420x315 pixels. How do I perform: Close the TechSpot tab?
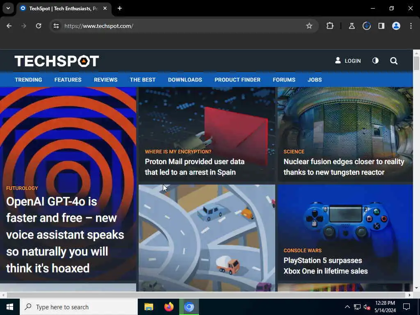[x=105, y=8]
